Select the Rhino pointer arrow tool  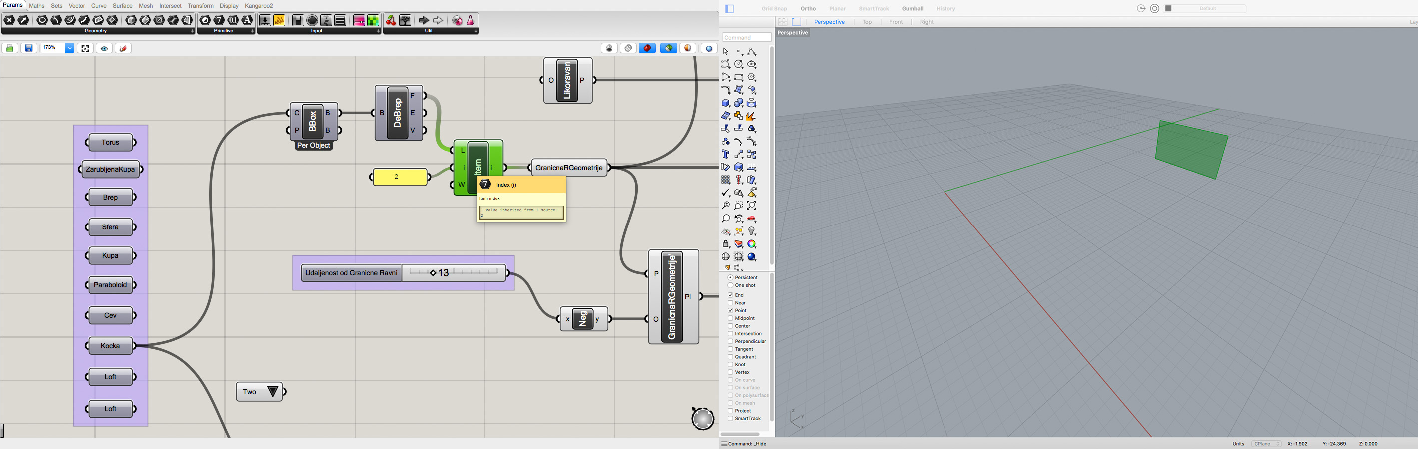point(726,52)
